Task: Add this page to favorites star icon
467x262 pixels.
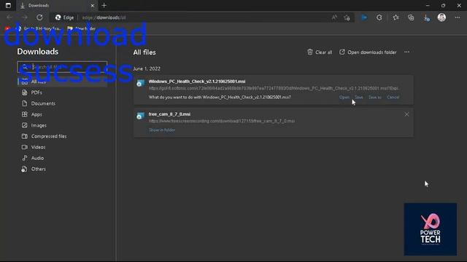Action: coord(347,17)
